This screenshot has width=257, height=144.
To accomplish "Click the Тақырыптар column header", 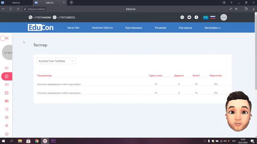I will [44, 76].
